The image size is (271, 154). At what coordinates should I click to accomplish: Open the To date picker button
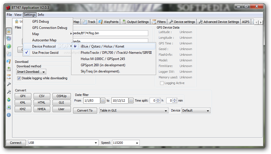[131, 101]
